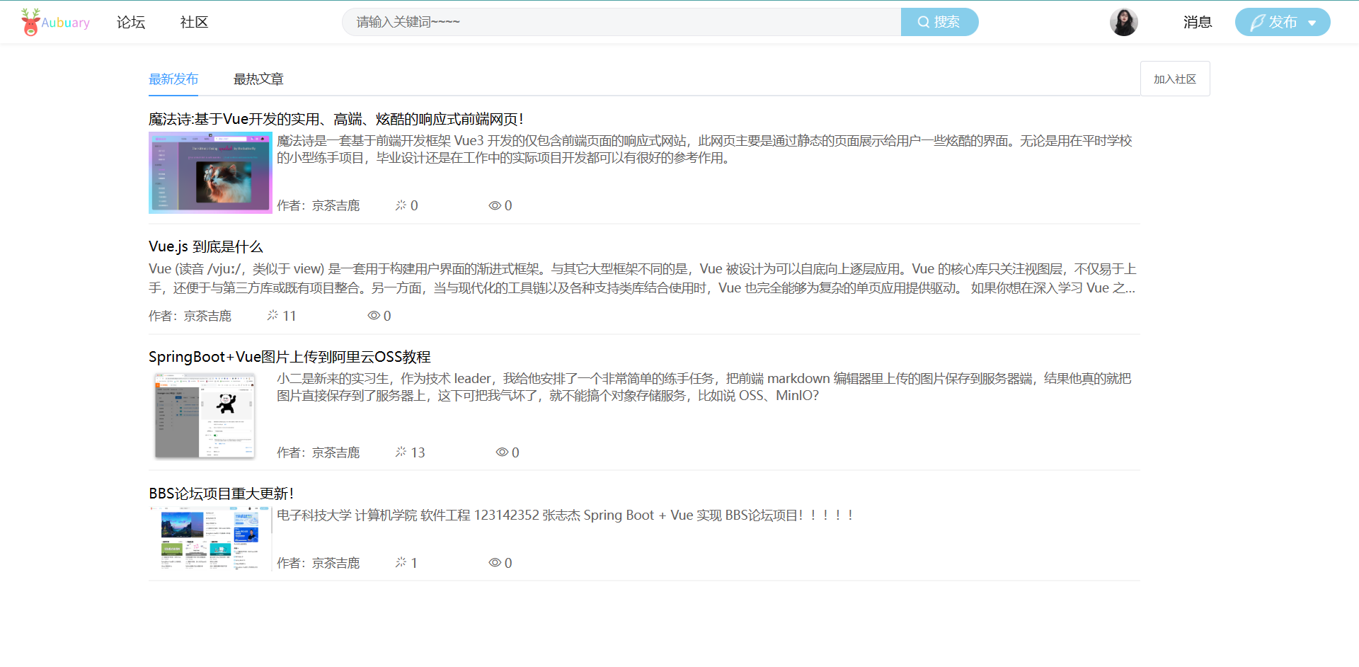Click the search magnifier icon

922,21
